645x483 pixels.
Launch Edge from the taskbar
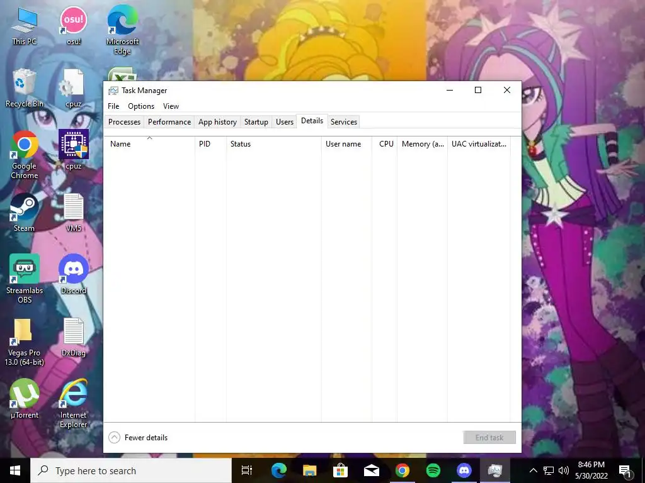click(278, 470)
